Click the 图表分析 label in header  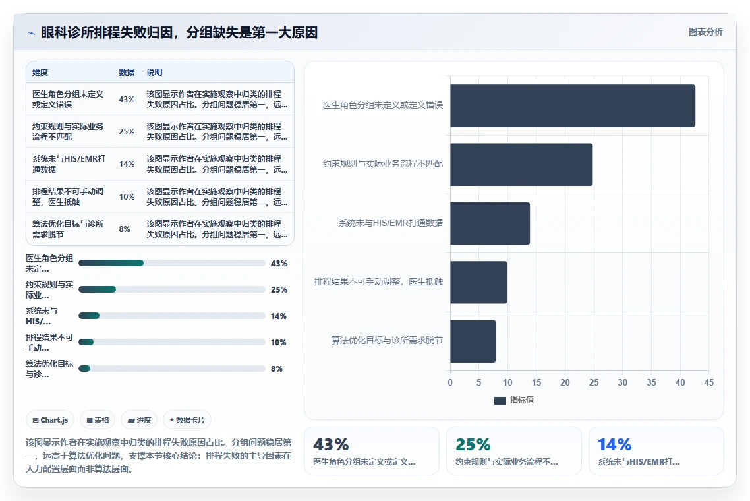(706, 32)
